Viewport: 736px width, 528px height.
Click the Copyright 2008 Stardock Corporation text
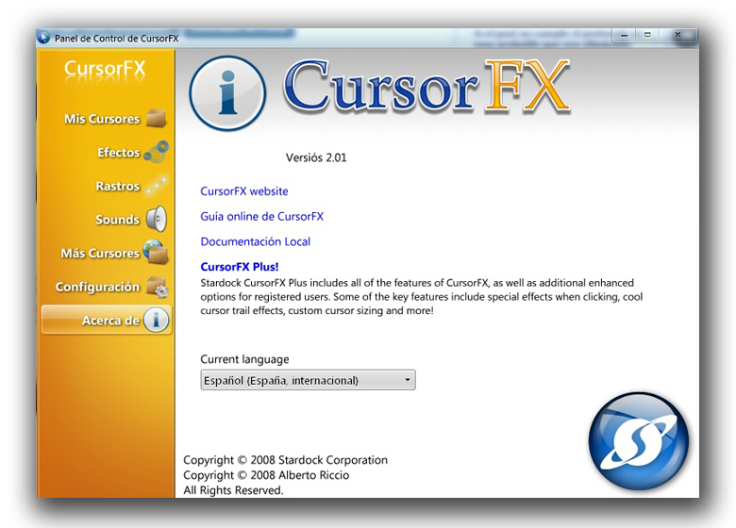pos(285,460)
